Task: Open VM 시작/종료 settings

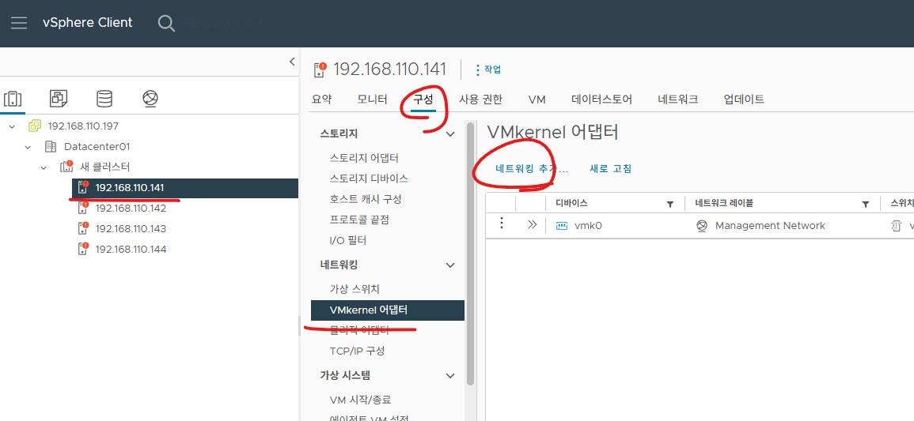Action: tap(359, 400)
